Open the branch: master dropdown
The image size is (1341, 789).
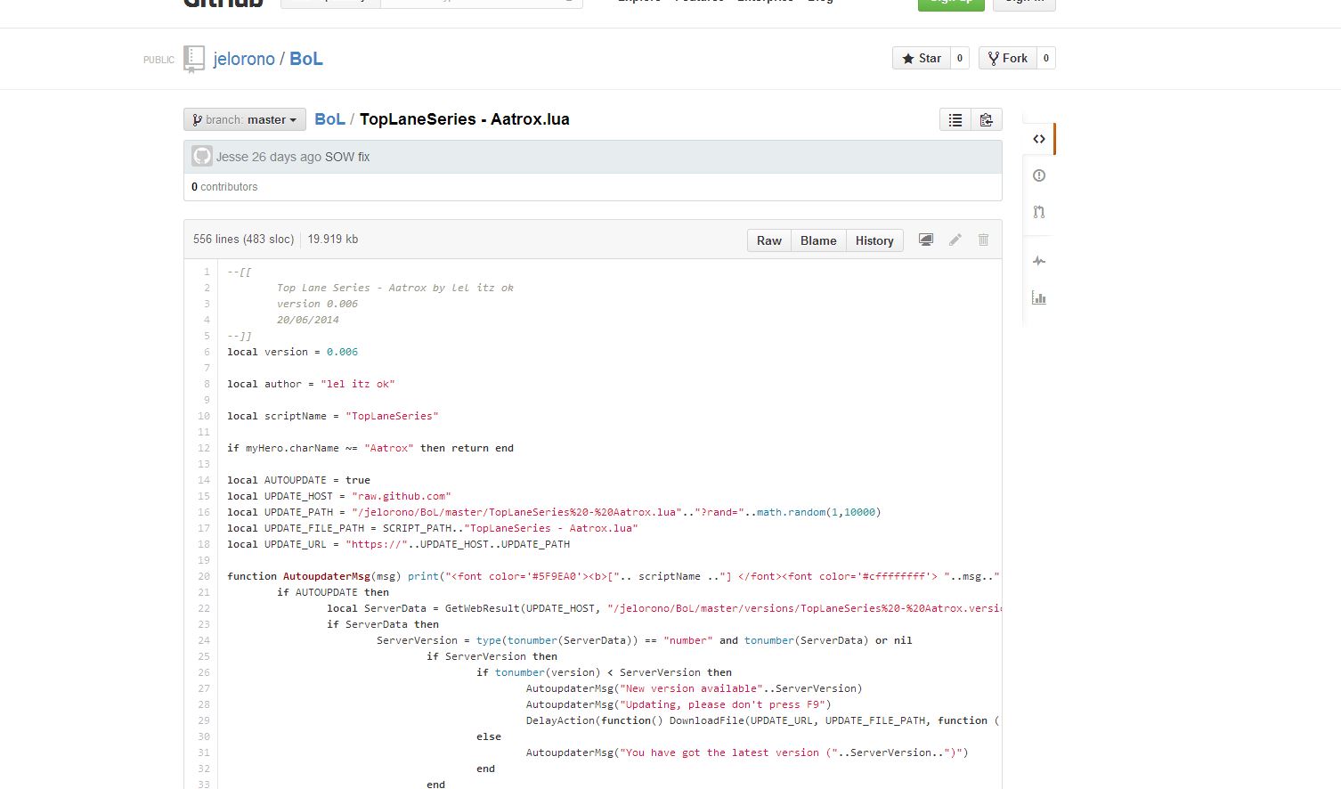pyautogui.click(x=245, y=119)
